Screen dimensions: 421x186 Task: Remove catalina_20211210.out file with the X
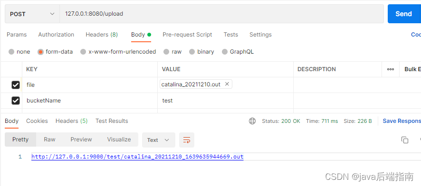point(227,84)
